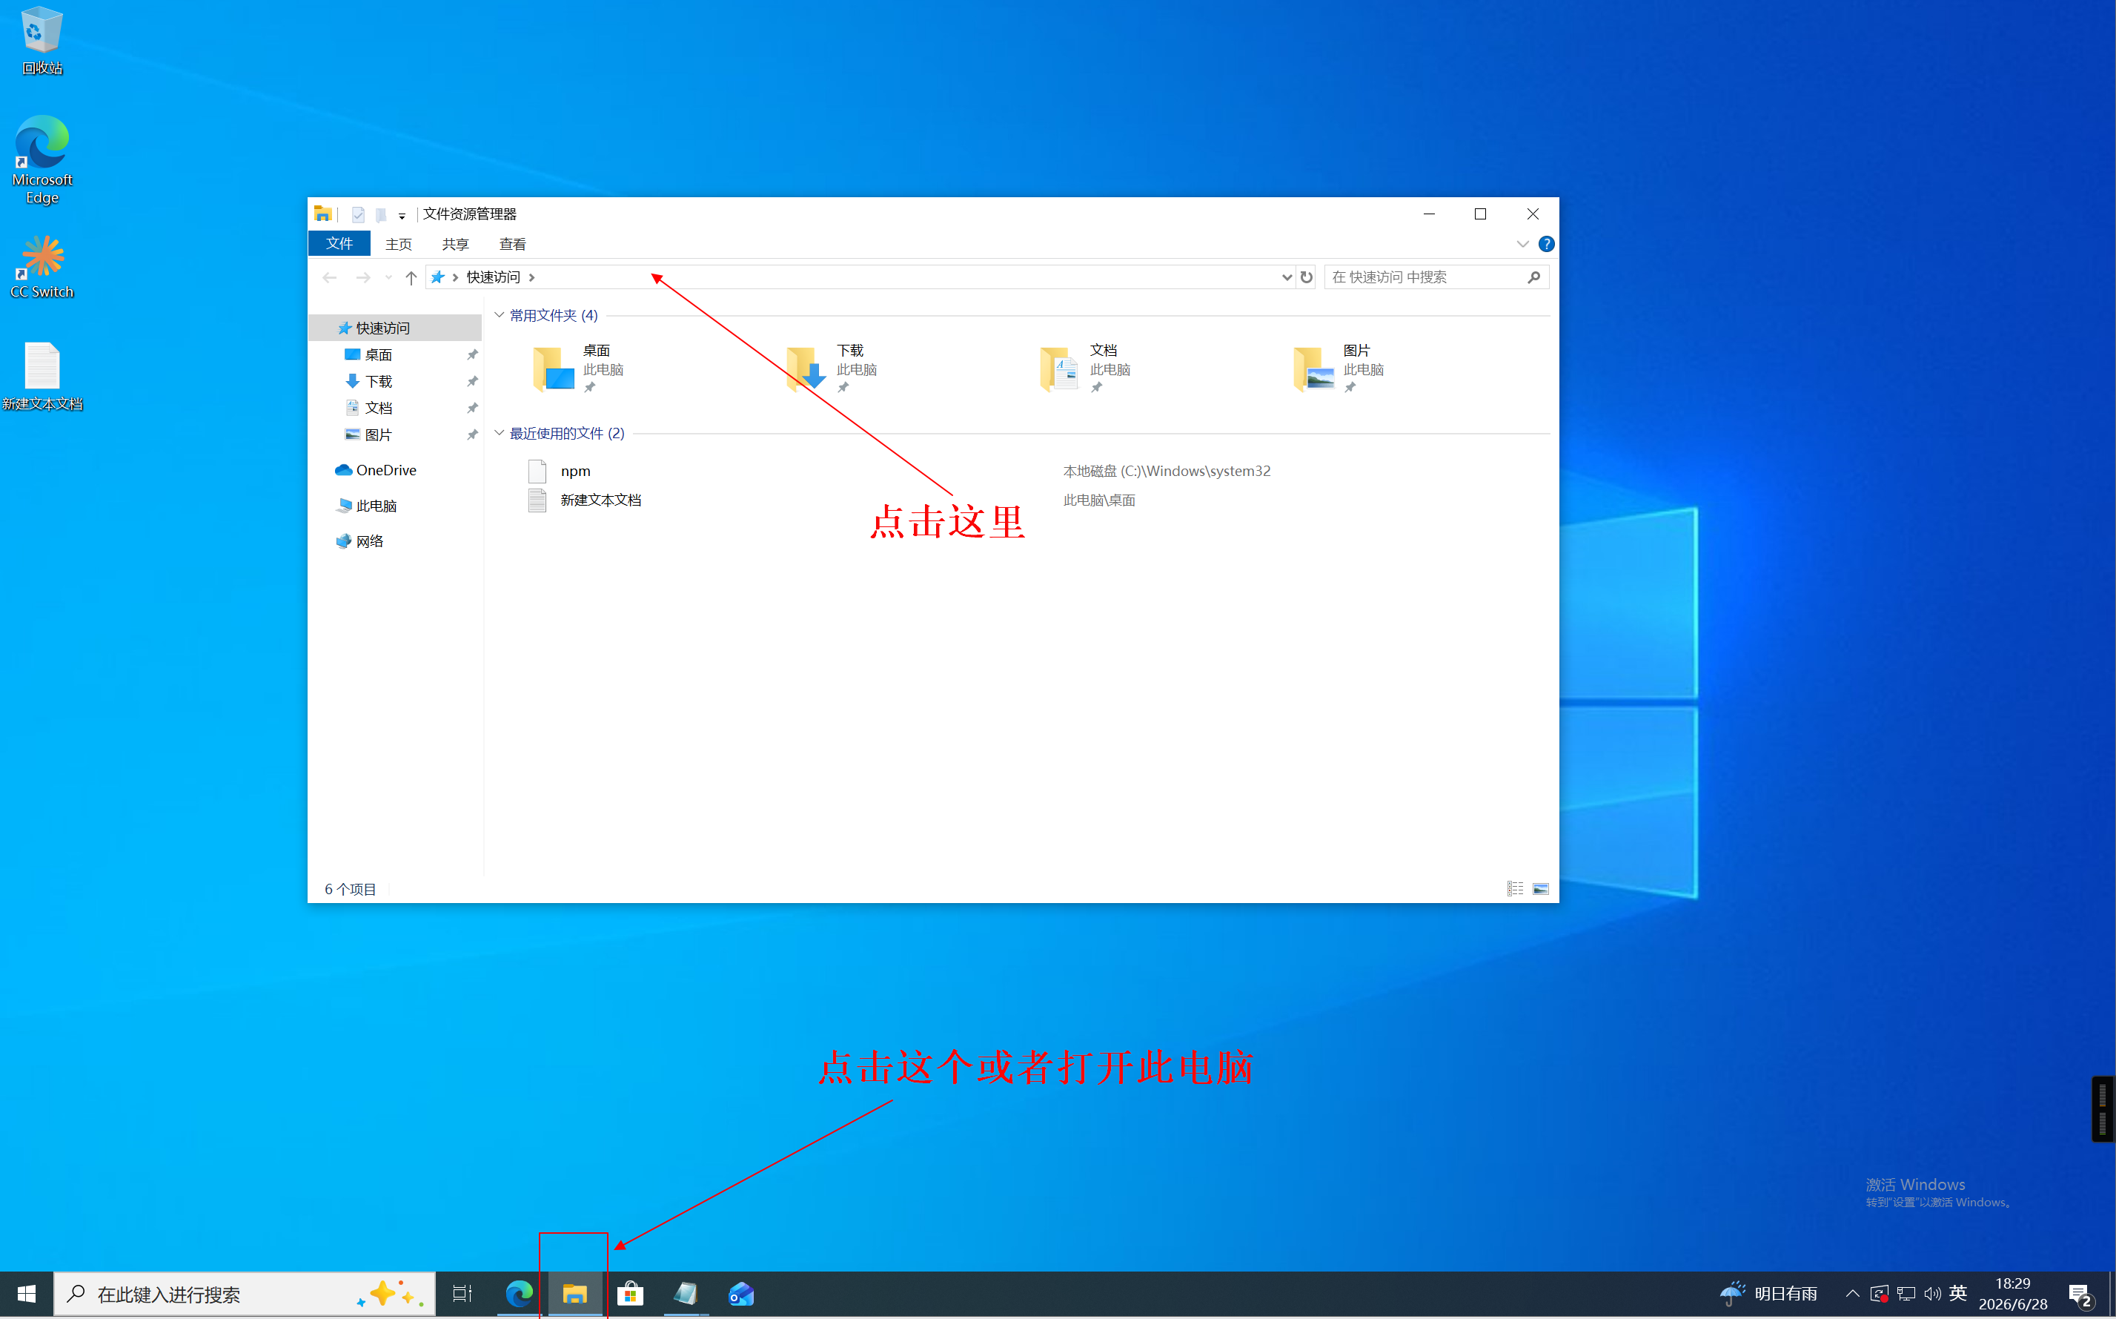This screenshot has height=1319, width=2116.
Task: Open Task View from the taskbar
Action: (462, 1295)
